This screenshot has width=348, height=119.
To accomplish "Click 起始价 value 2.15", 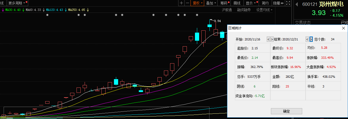I will coord(254,48).
